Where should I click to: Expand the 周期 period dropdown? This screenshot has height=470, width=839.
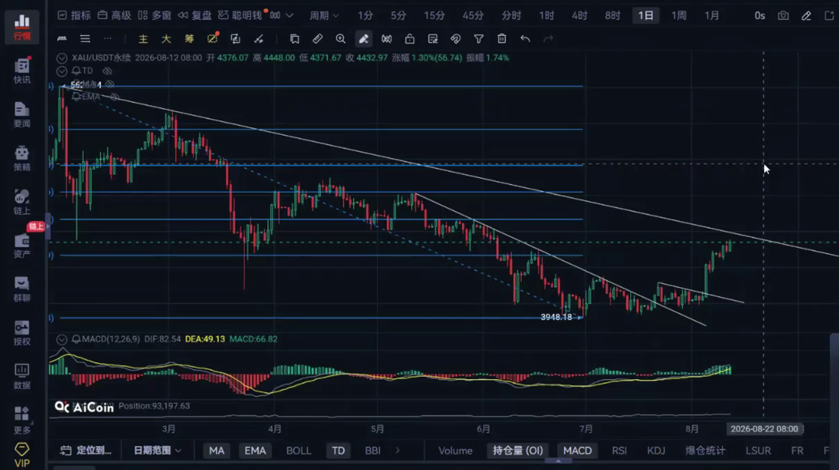[x=324, y=16]
